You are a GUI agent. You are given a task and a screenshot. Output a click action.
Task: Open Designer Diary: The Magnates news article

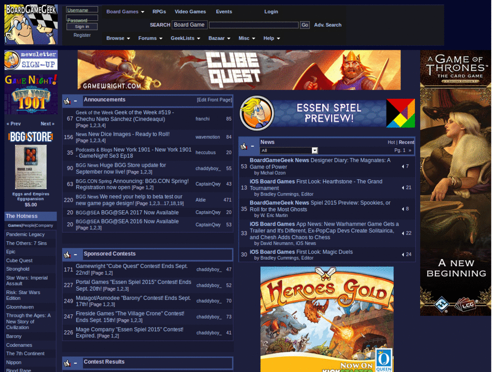click(x=320, y=164)
